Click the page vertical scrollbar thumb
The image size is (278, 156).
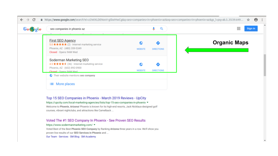point(265,65)
